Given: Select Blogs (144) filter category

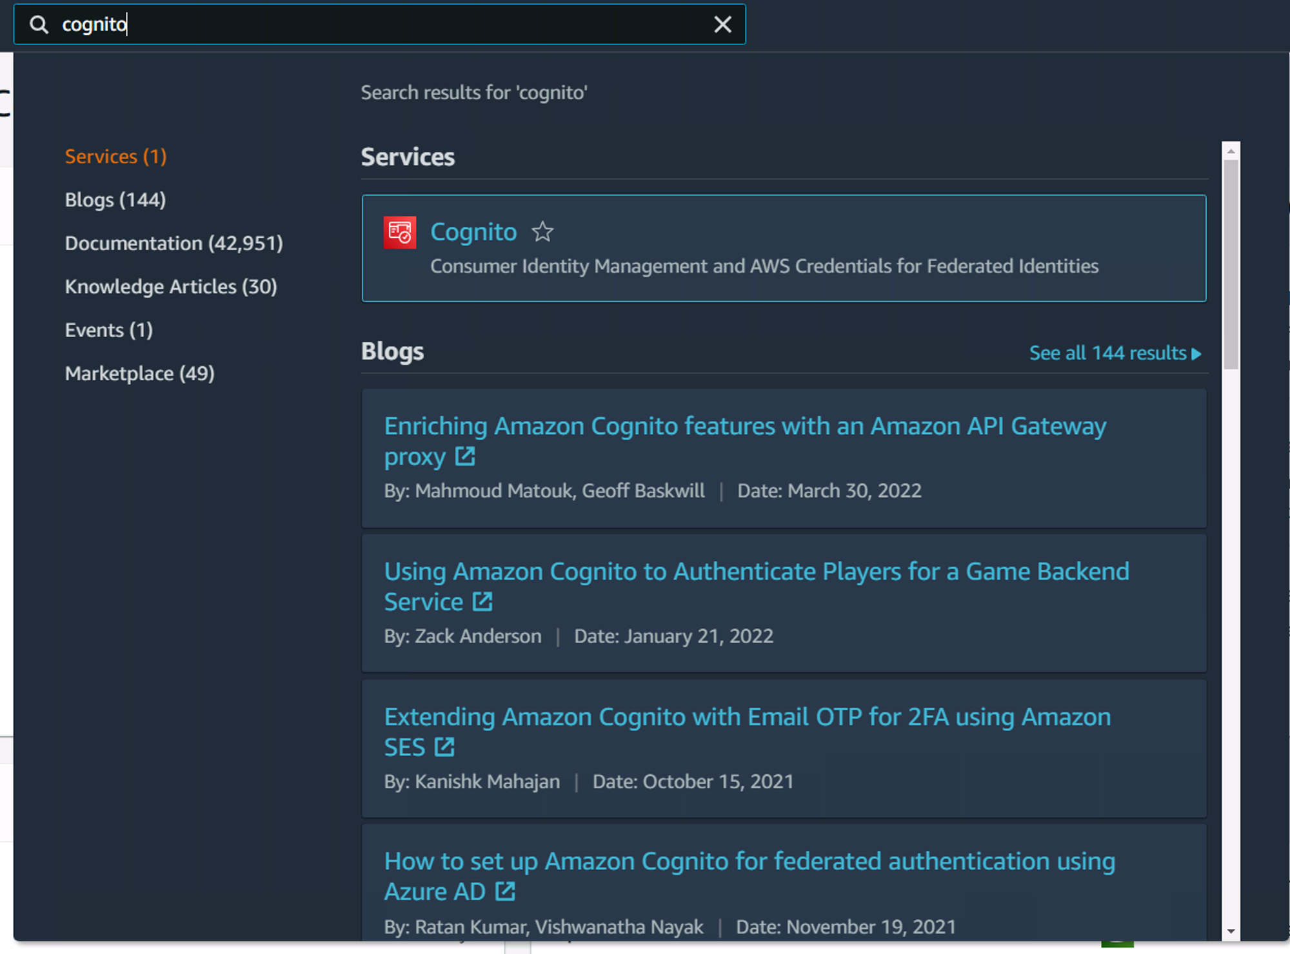Looking at the screenshot, I should coord(115,200).
